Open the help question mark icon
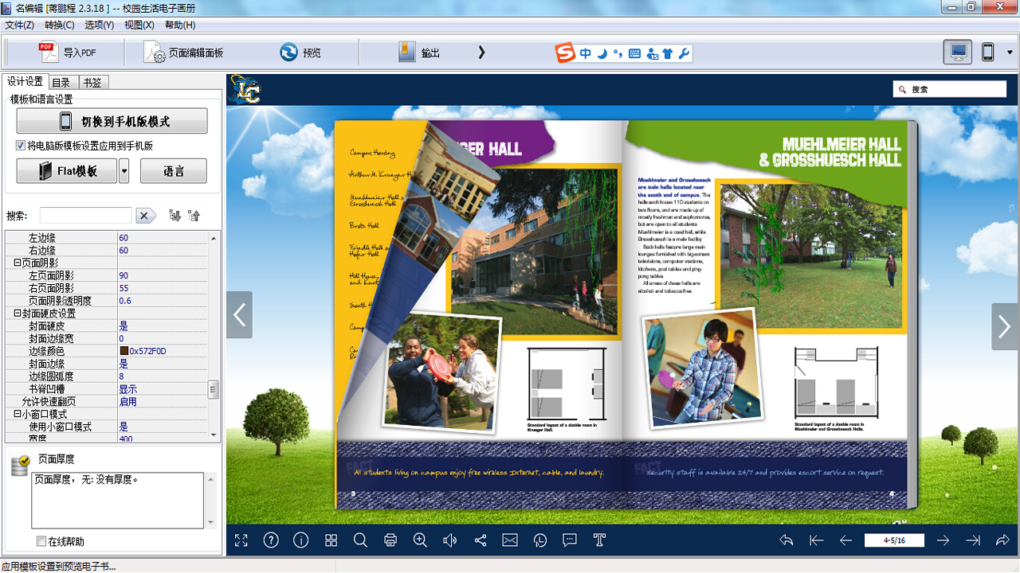Screen dimensions: 1020x573 271,540
